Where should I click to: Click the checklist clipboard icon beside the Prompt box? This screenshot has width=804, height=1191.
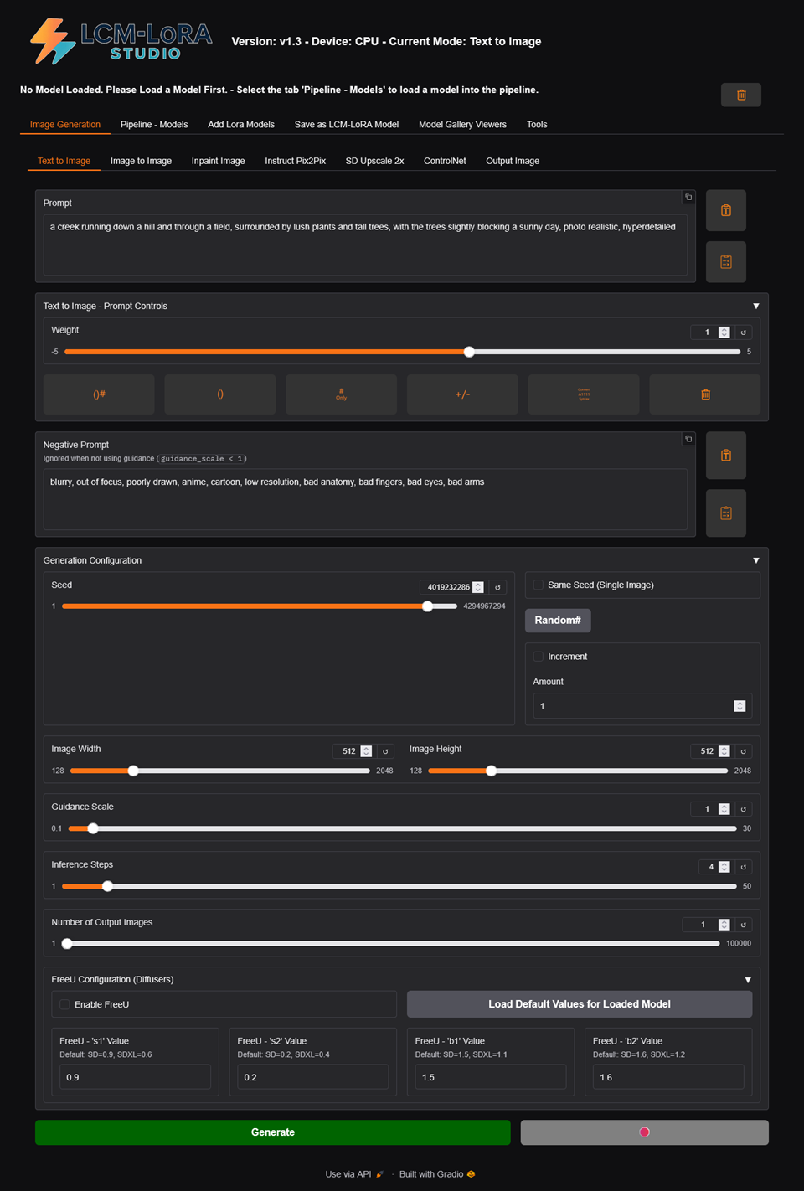pyautogui.click(x=725, y=262)
